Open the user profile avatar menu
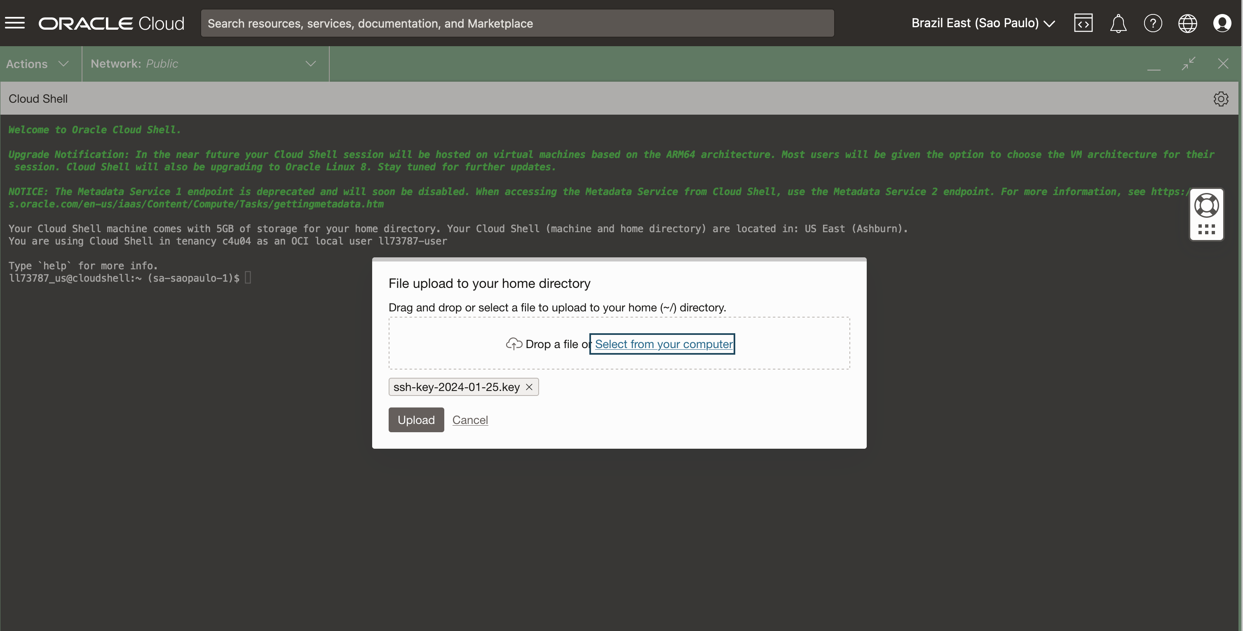Image resolution: width=1243 pixels, height=631 pixels. tap(1222, 23)
